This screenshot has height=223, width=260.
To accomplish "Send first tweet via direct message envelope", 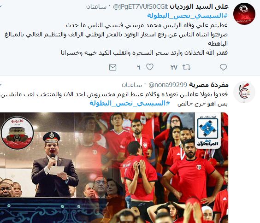I will 112,67.
